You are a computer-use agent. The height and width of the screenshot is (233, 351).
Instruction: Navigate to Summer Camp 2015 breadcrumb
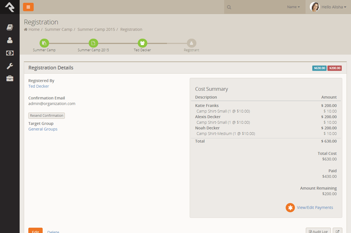96,29
